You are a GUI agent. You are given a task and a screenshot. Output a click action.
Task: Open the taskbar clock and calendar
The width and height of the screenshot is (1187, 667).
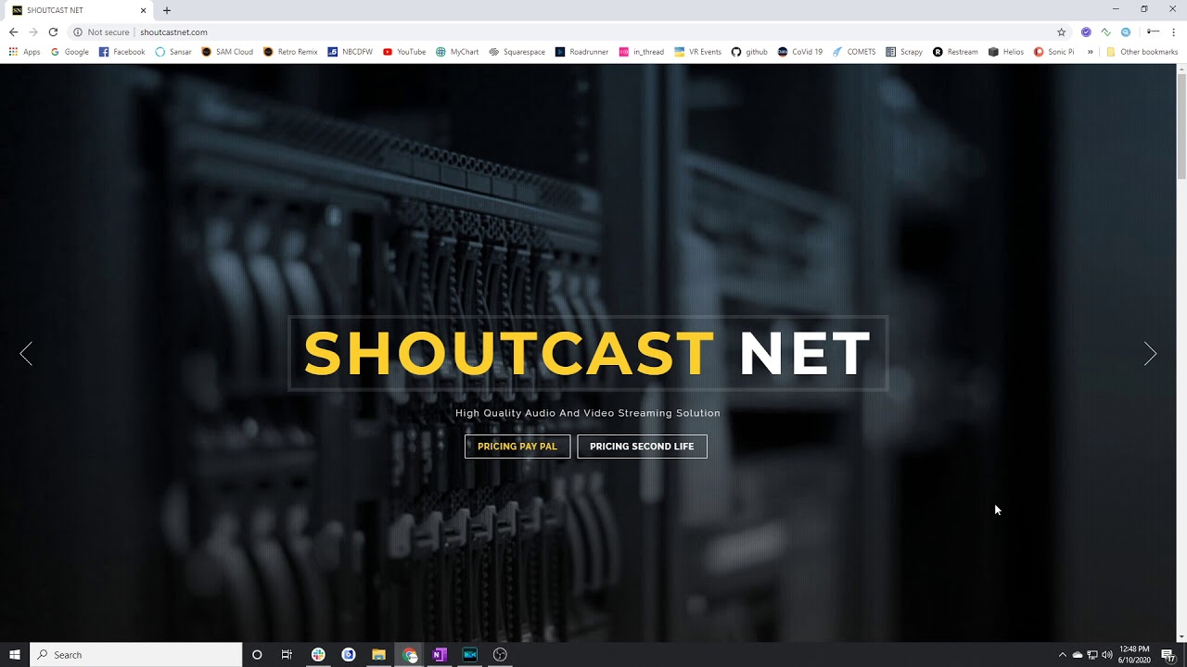[1135, 655]
